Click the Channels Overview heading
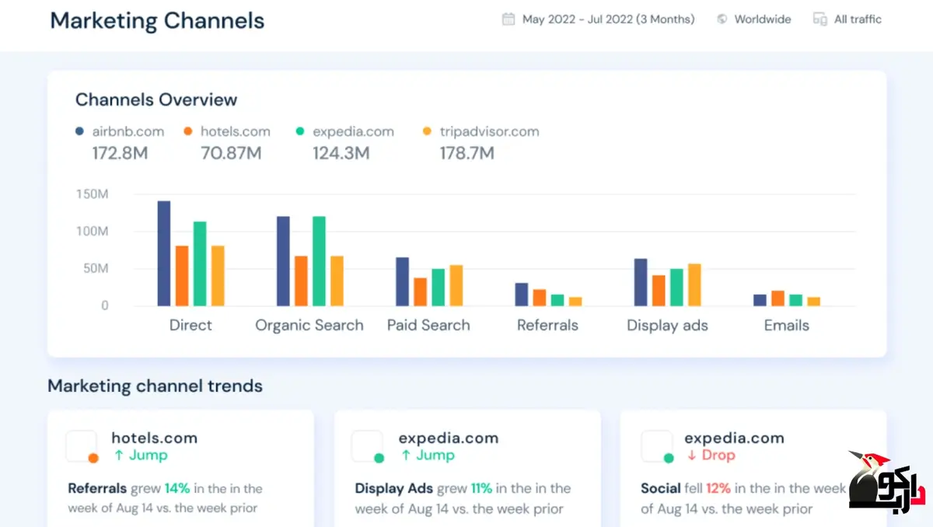The image size is (933, 527). (x=156, y=99)
